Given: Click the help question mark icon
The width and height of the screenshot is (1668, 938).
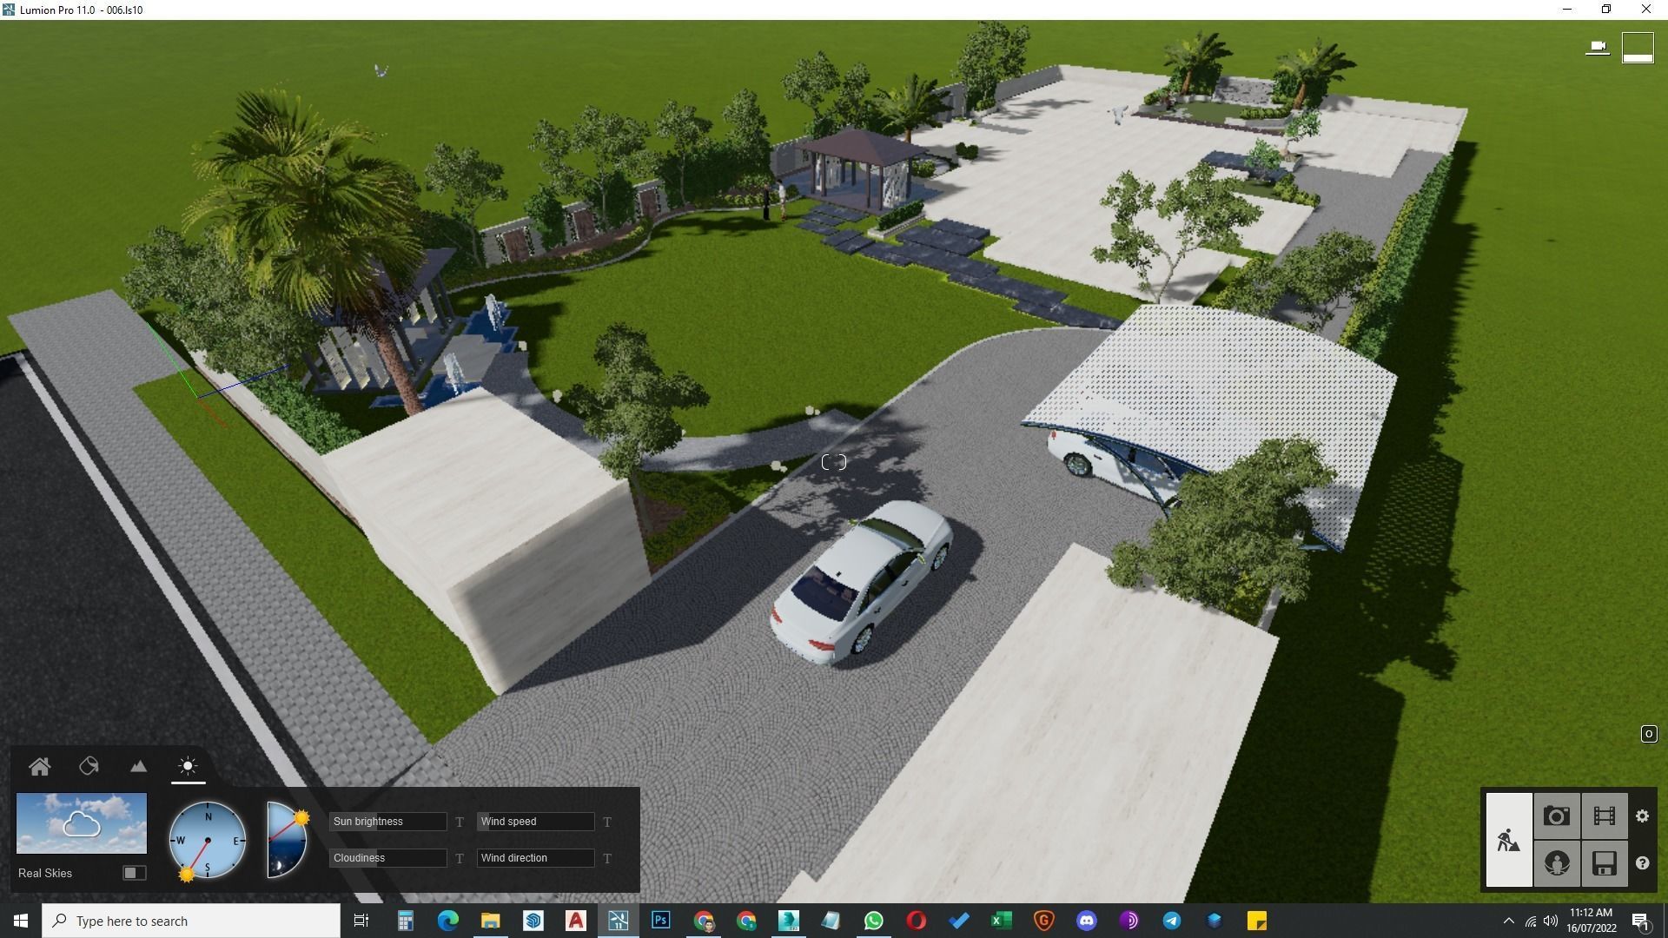Looking at the screenshot, I should [x=1642, y=863].
